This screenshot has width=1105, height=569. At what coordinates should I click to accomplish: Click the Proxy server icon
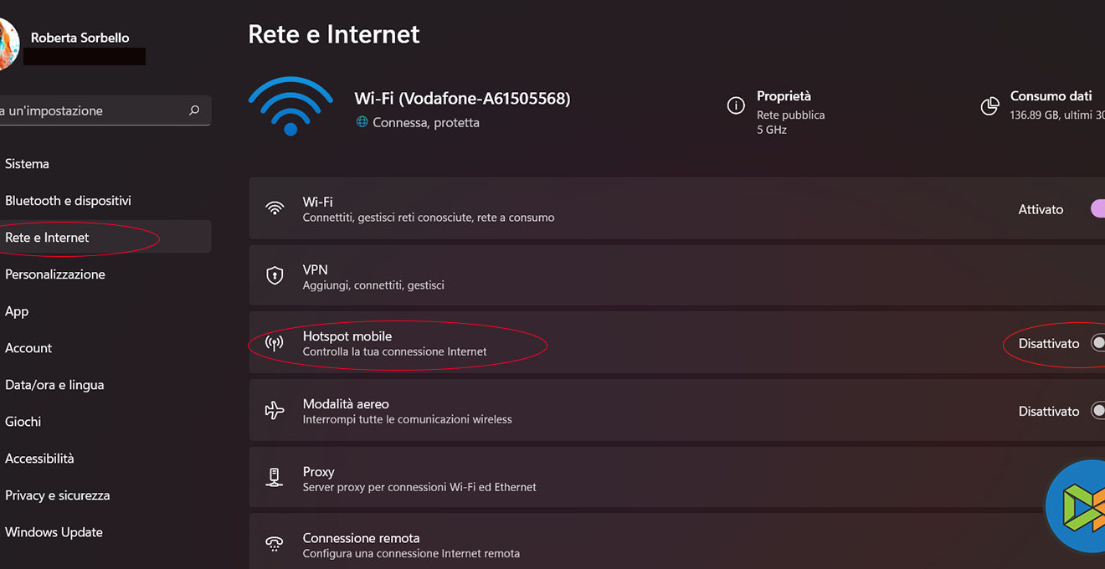275,478
